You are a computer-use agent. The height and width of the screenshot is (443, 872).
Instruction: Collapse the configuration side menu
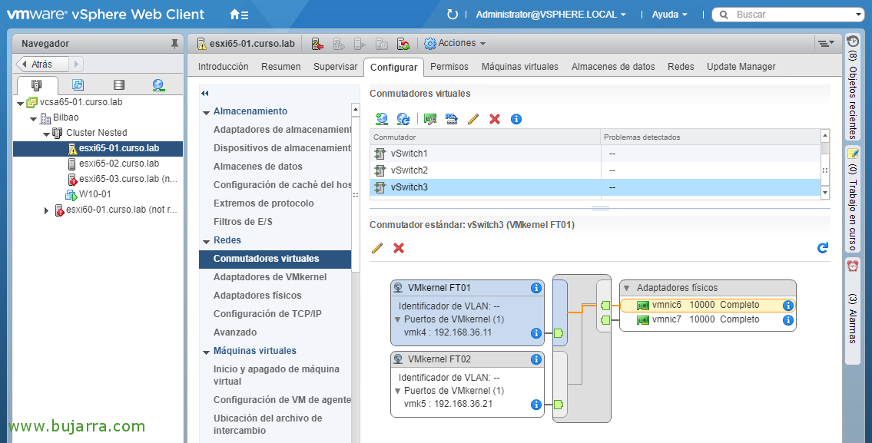click(205, 94)
